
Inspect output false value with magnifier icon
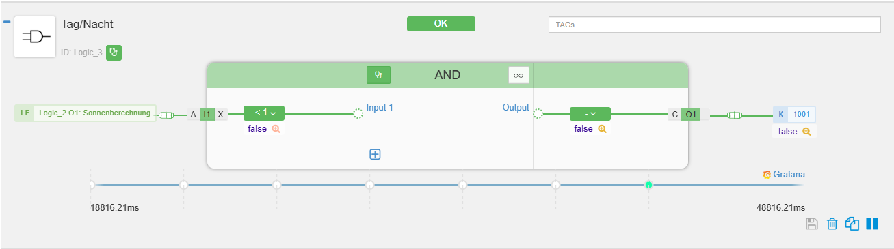602,129
